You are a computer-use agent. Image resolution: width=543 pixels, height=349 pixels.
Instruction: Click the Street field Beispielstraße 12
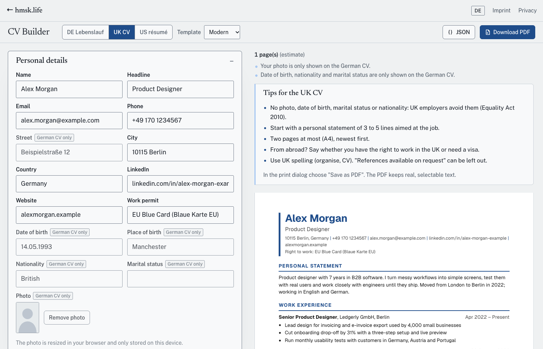coord(69,152)
